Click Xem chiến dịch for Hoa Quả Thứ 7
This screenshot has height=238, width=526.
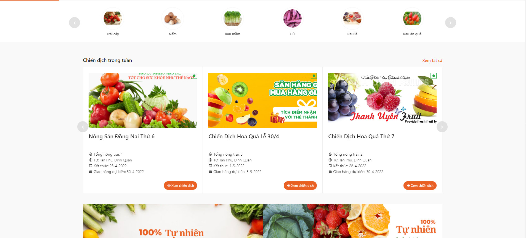click(420, 186)
